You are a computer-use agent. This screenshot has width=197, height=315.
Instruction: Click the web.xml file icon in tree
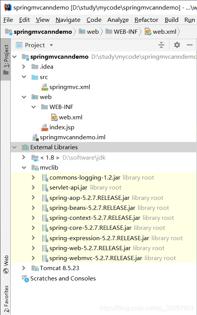pyautogui.click(x=54, y=117)
